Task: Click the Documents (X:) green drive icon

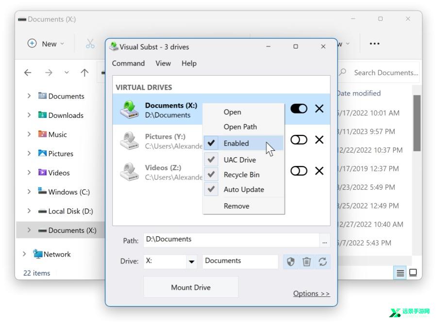Action: click(129, 110)
